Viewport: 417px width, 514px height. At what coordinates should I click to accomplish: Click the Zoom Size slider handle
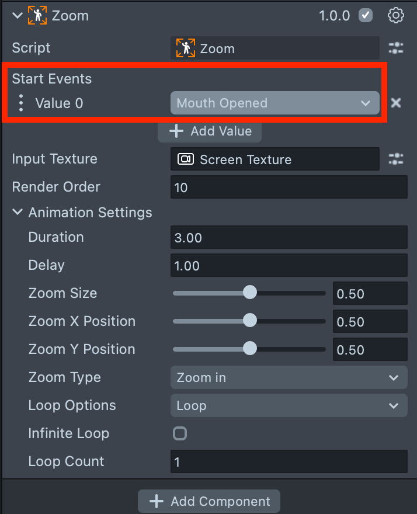pyautogui.click(x=250, y=293)
